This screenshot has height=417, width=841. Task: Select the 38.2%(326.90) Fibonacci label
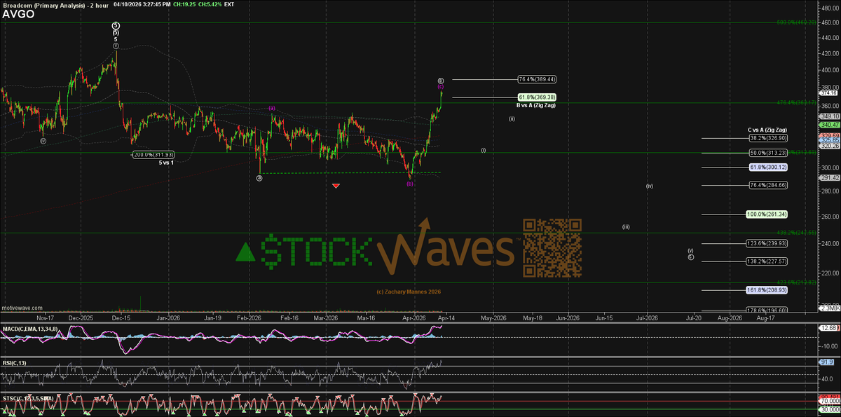767,138
